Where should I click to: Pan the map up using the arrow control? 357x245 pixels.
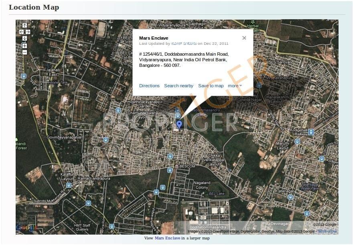pyautogui.click(x=24, y=25)
